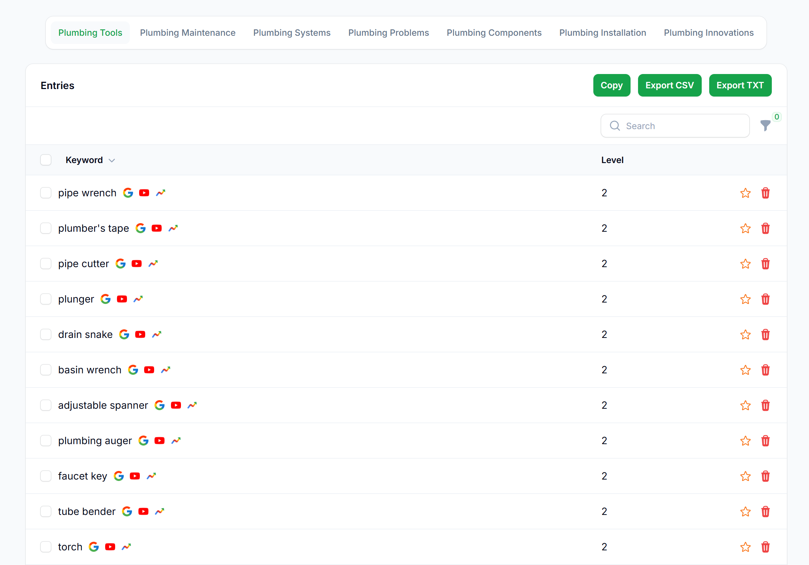Open Google search for plumber's tape
The height and width of the screenshot is (565, 809).
point(141,228)
